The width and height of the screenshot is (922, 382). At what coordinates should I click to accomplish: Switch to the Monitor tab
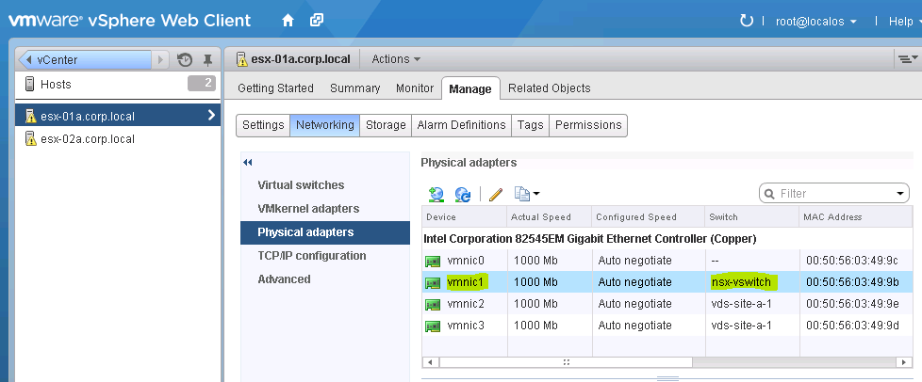[415, 88]
